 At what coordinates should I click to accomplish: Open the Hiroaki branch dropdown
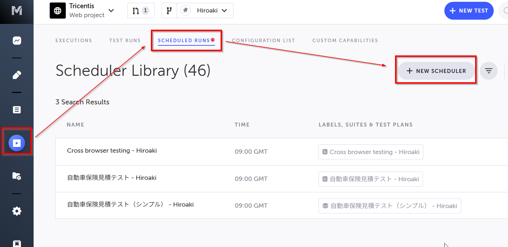[225, 10]
